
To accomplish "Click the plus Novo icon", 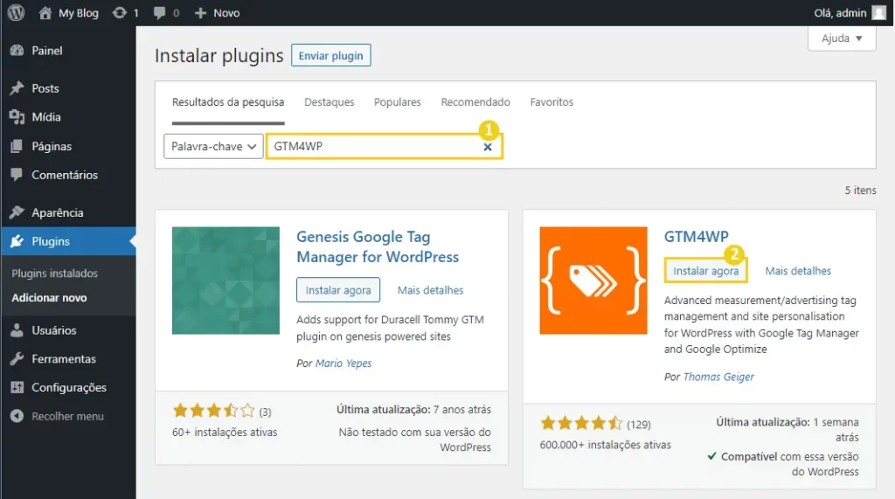I will (x=200, y=12).
